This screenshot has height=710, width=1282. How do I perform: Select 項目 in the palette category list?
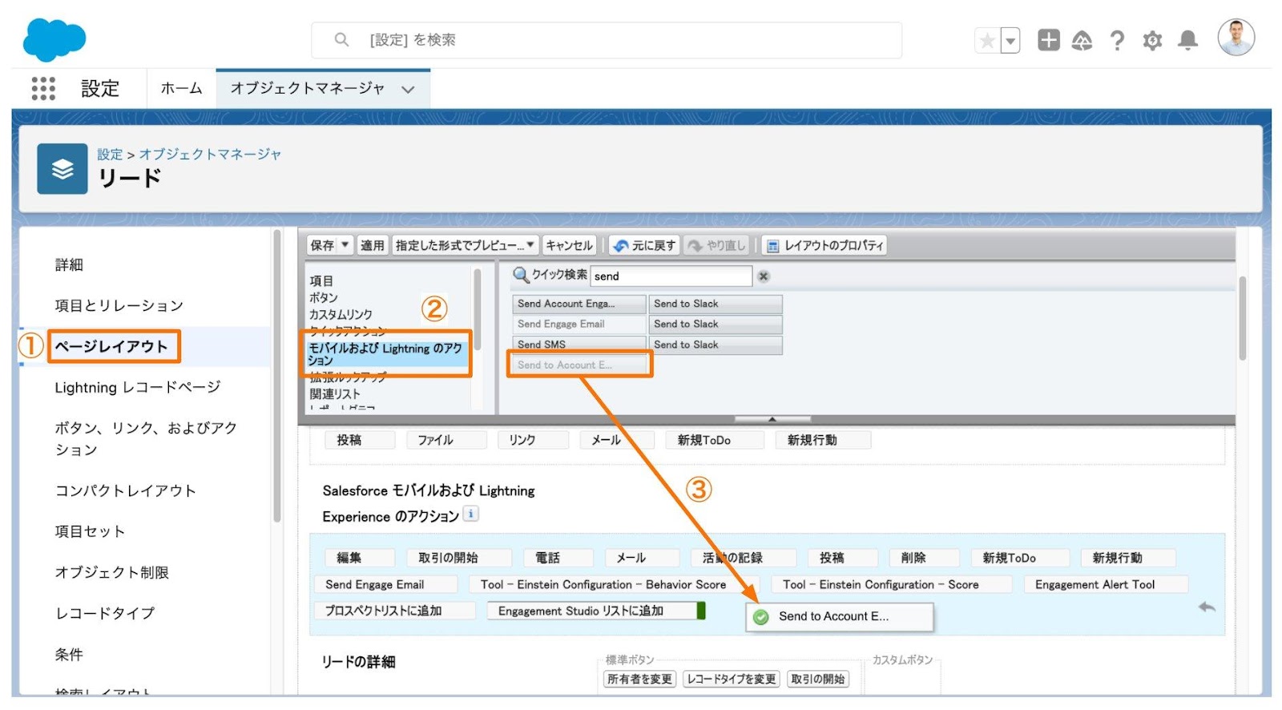click(322, 280)
